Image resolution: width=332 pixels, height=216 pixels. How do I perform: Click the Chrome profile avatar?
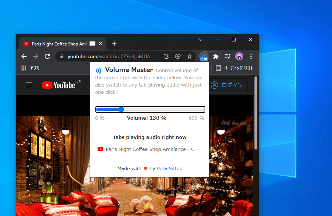point(239,56)
